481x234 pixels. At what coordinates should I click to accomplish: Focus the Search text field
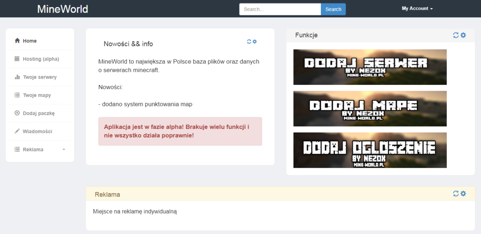click(280, 9)
